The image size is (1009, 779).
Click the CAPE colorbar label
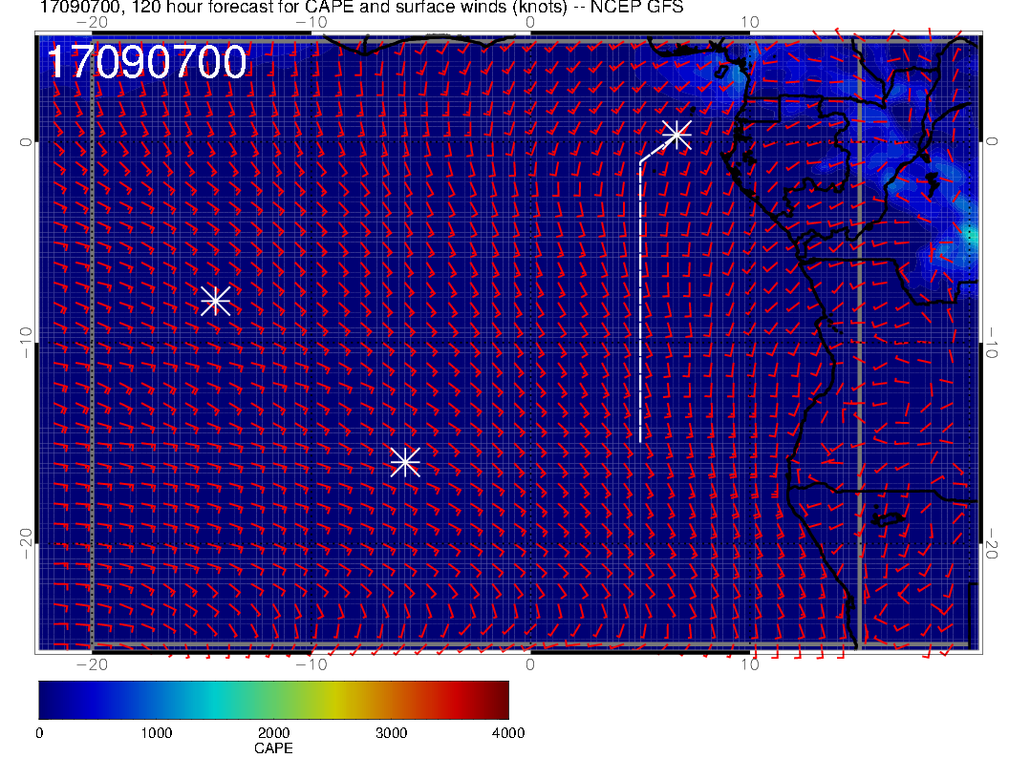pyautogui.click(x=273, y=748)
